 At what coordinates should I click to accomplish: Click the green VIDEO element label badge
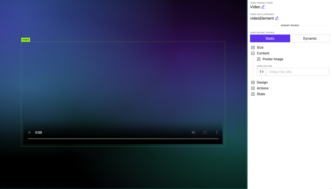pyautogui.click(x=25, y=40)
